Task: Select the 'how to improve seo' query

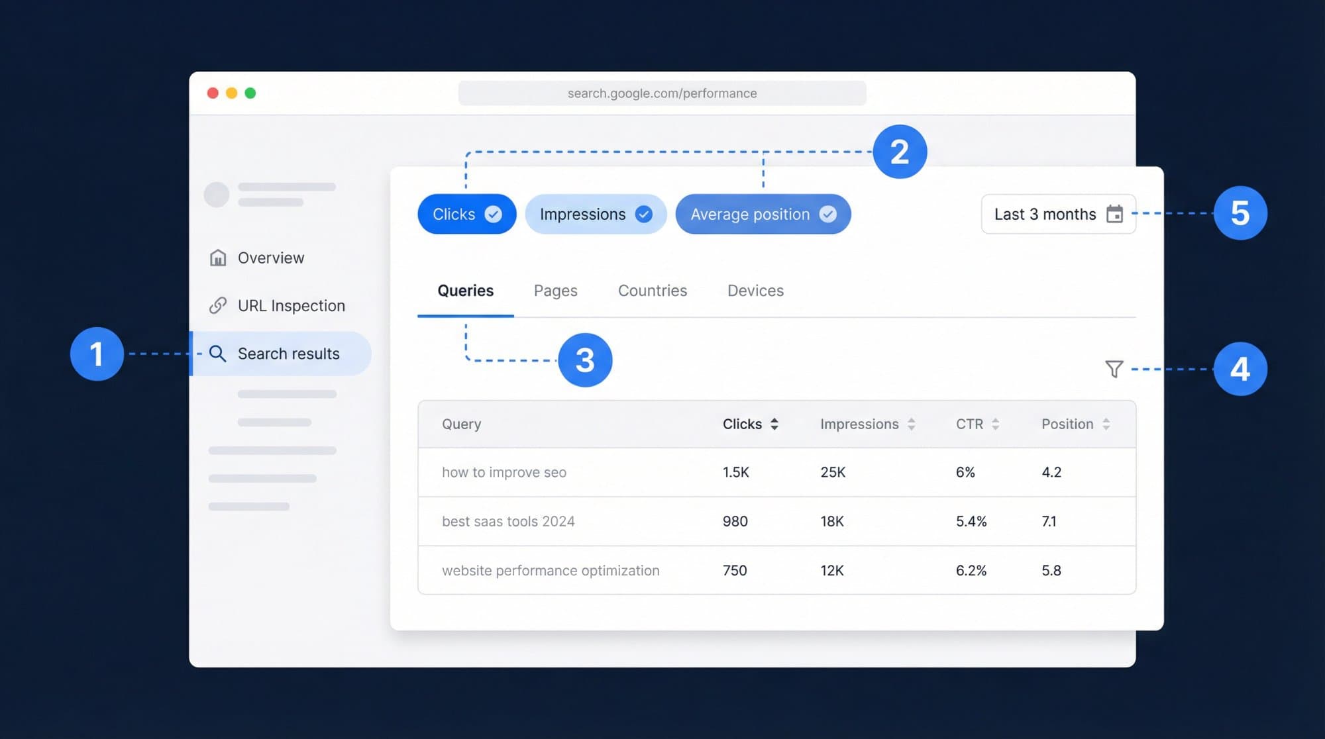Action: [503, 472]
